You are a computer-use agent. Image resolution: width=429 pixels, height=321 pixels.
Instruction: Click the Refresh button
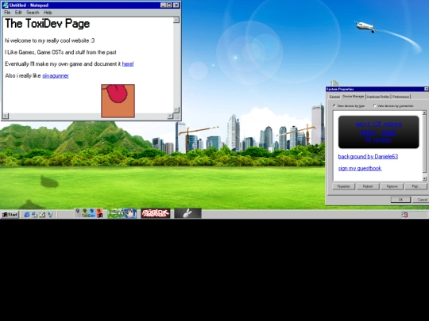coord(368,186)
